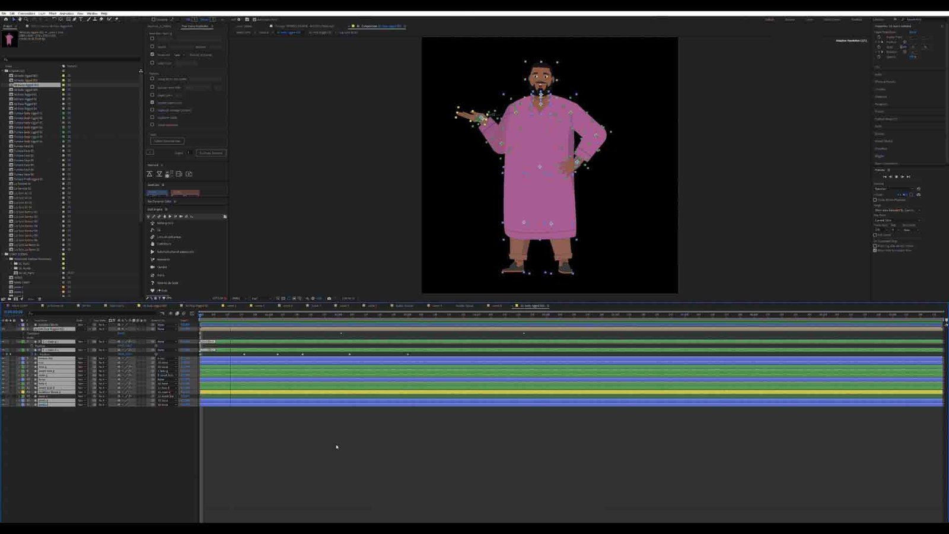Click Reset in Layer Transform properties
The height and width of the screenshot is (534, 949).
click(x=912, y=32)
